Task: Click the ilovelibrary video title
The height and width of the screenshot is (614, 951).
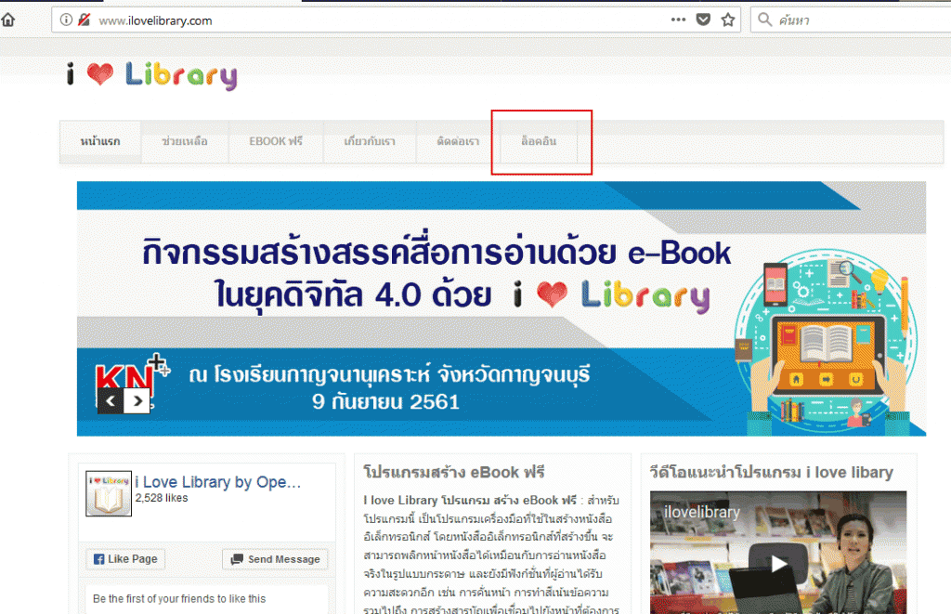Action: click(x=702, y=512)
